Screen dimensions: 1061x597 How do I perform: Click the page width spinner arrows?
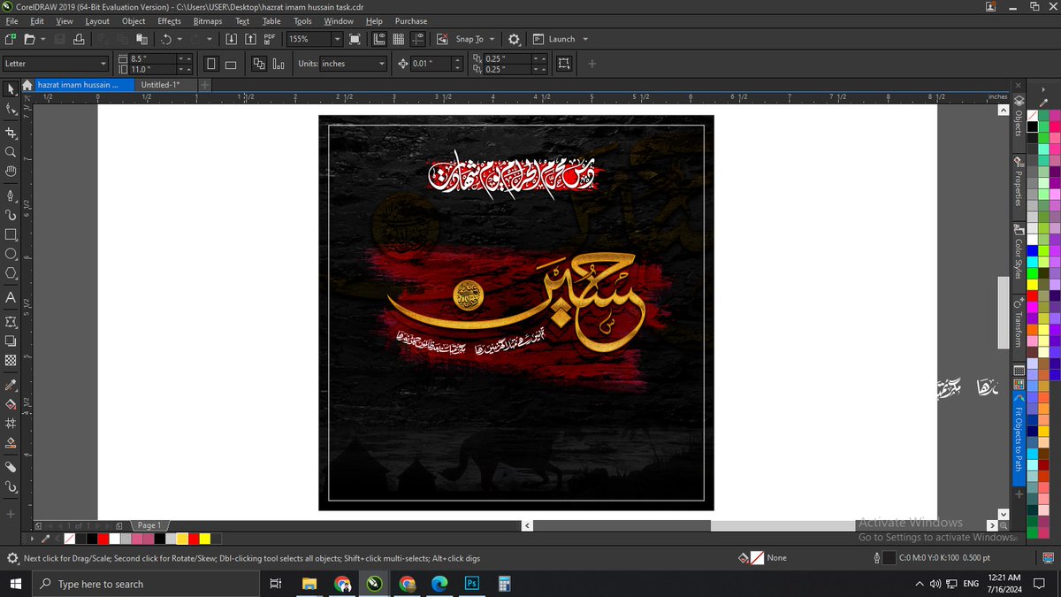click(x=184, y=58)
